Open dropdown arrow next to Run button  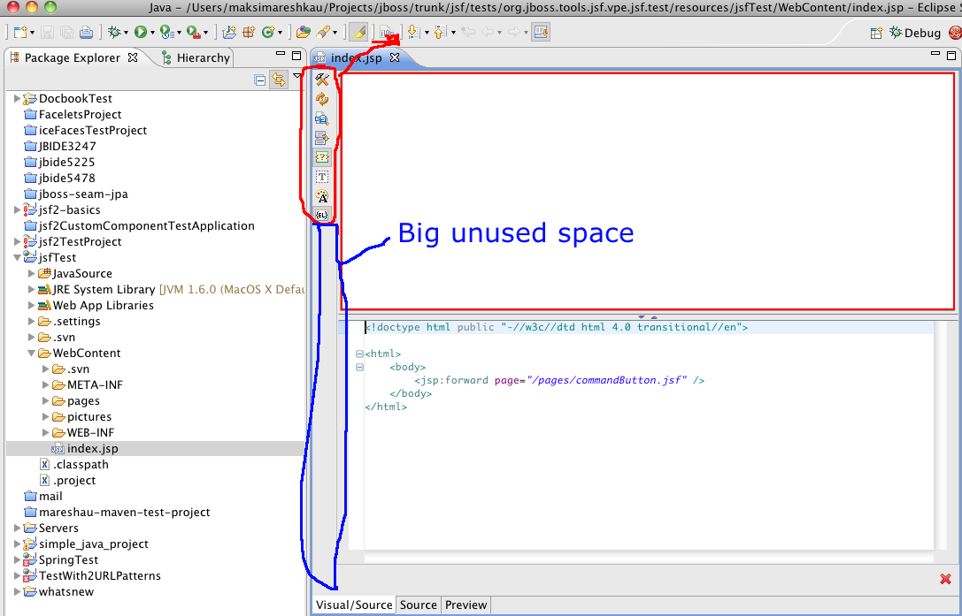pyautogui.click(x=152, y=33)
